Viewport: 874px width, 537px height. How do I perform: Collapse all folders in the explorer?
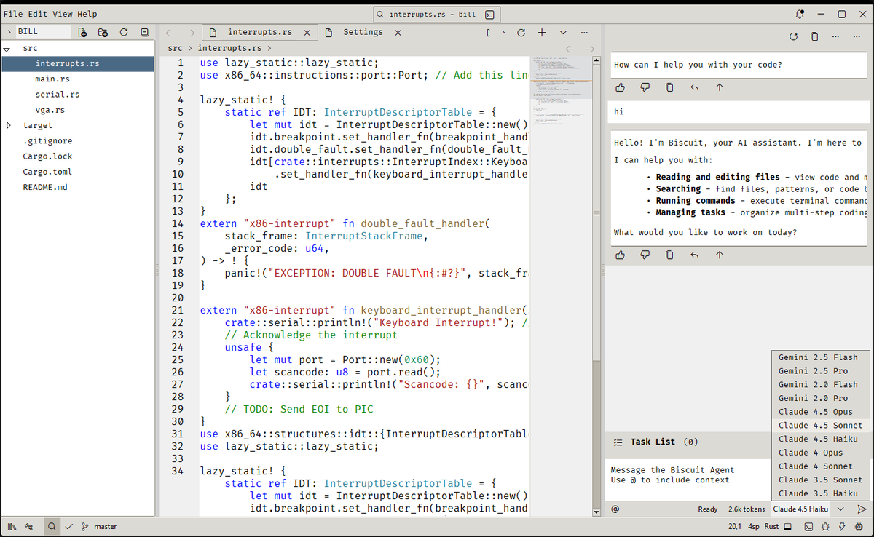pos(145,32)
